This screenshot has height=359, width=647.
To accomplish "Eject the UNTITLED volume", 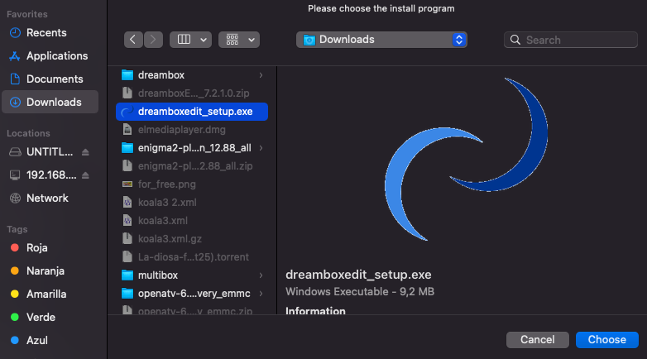I will (86, 152).
